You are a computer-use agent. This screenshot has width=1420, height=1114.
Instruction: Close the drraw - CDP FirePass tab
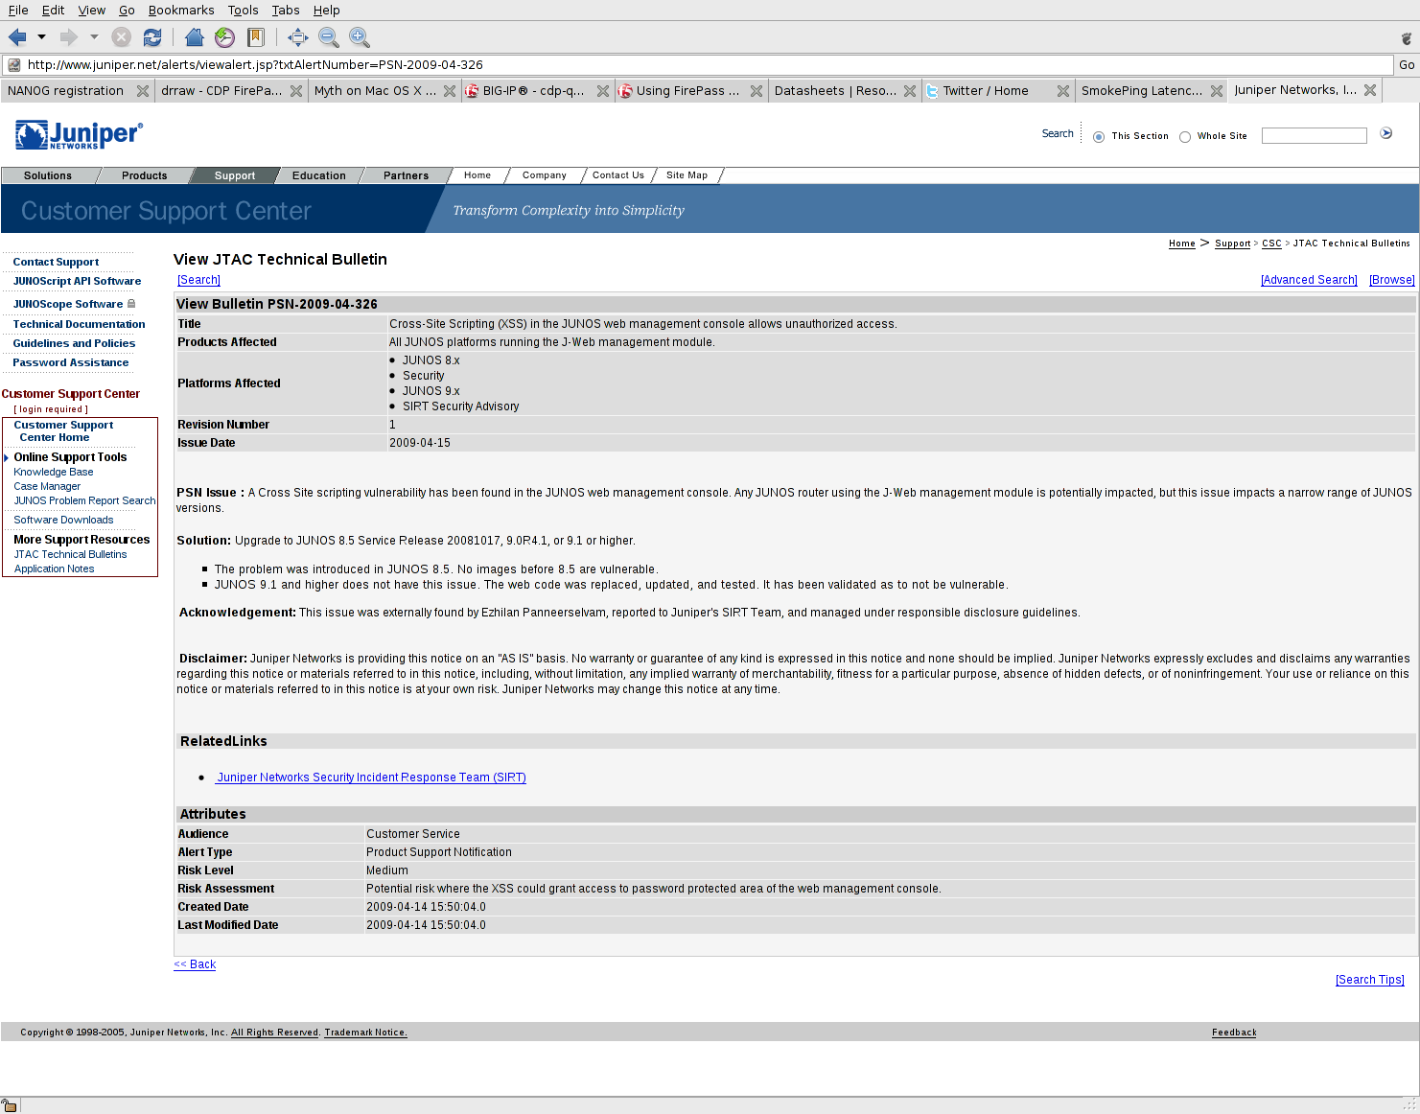[296, 91]
